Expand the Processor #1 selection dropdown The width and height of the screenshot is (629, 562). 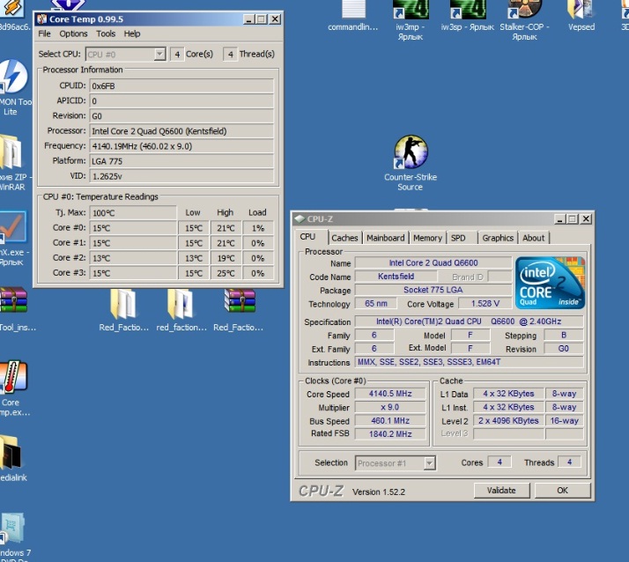430,463
